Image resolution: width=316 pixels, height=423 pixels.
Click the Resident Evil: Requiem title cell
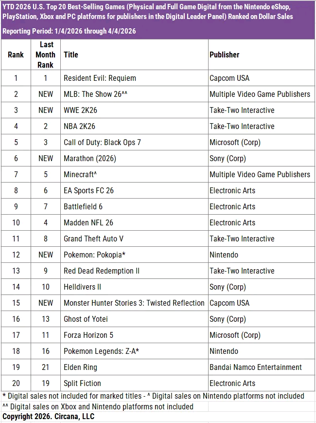click(x=100, y=78)
